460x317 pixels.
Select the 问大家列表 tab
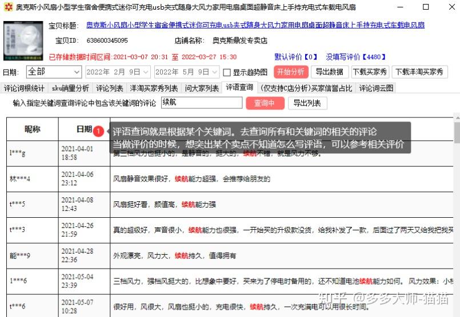click(x=202, y=88)
